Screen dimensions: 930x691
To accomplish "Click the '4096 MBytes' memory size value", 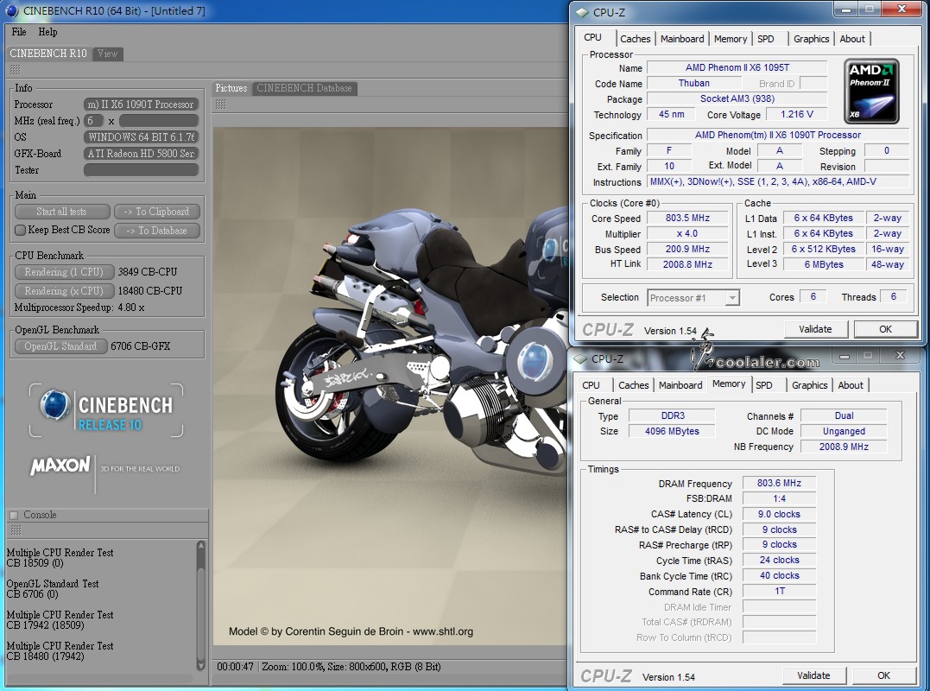I will 672,431.
